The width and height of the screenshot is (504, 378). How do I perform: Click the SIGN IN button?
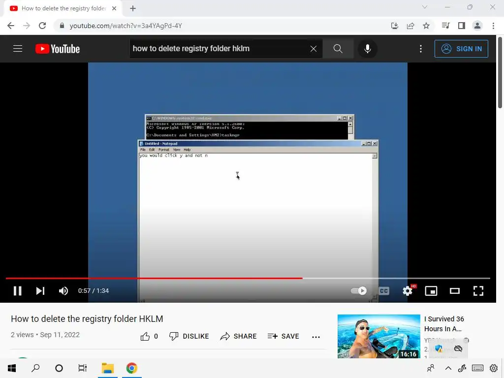(x=461, y=49)
